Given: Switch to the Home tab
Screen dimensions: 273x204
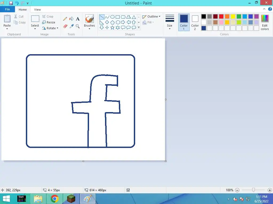Looking at the screenshot, I should [x=23, y=10].
